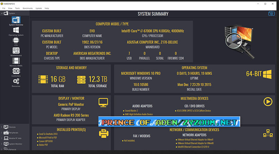Click AMD High Definition Audio Device entry
Viewport: 279px width, 154px height.
(x=139, y=114)
